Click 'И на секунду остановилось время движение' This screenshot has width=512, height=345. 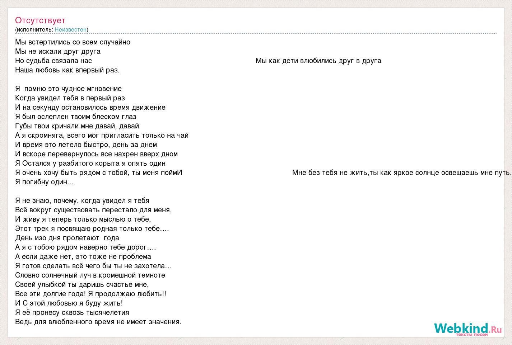coord(90,108)
